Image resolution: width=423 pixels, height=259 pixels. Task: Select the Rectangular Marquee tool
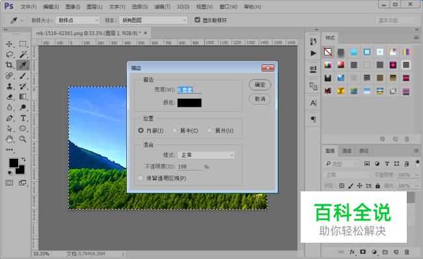tap(23, 44)
